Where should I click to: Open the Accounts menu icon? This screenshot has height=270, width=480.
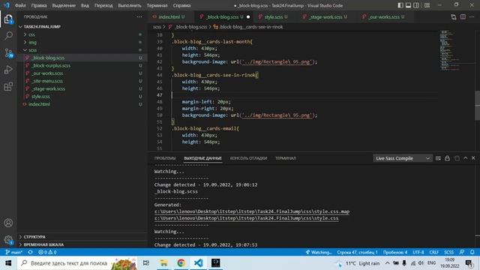click(8, 223)
